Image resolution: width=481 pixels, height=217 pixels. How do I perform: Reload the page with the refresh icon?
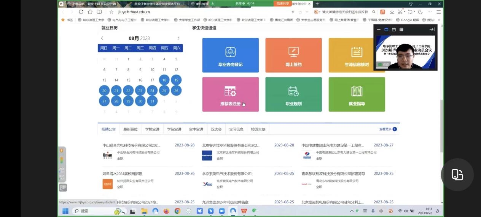(x=81, y=12)
